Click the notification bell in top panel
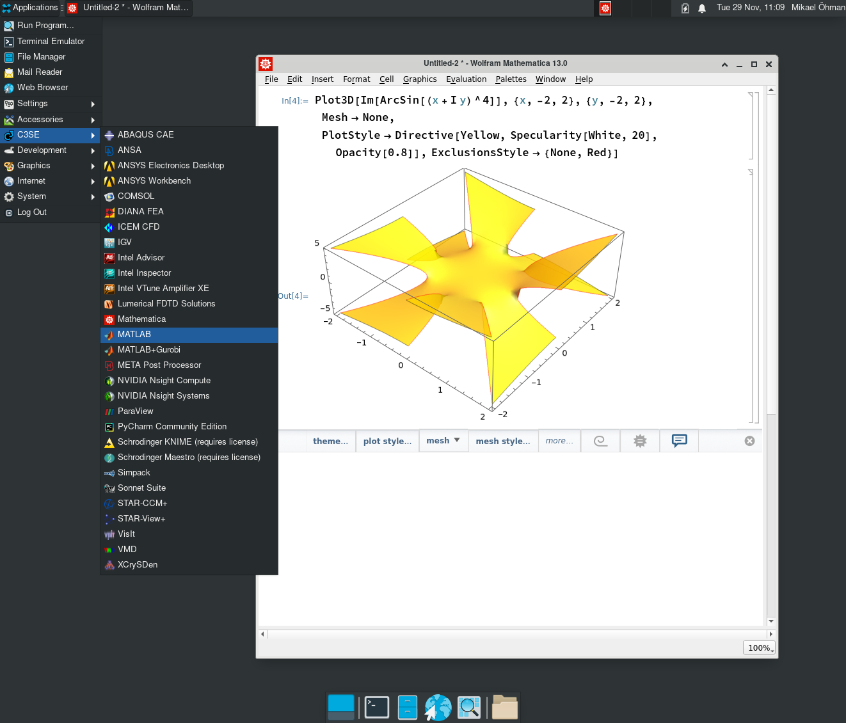The width and height of the screenshot is (846, 723). 702,8
